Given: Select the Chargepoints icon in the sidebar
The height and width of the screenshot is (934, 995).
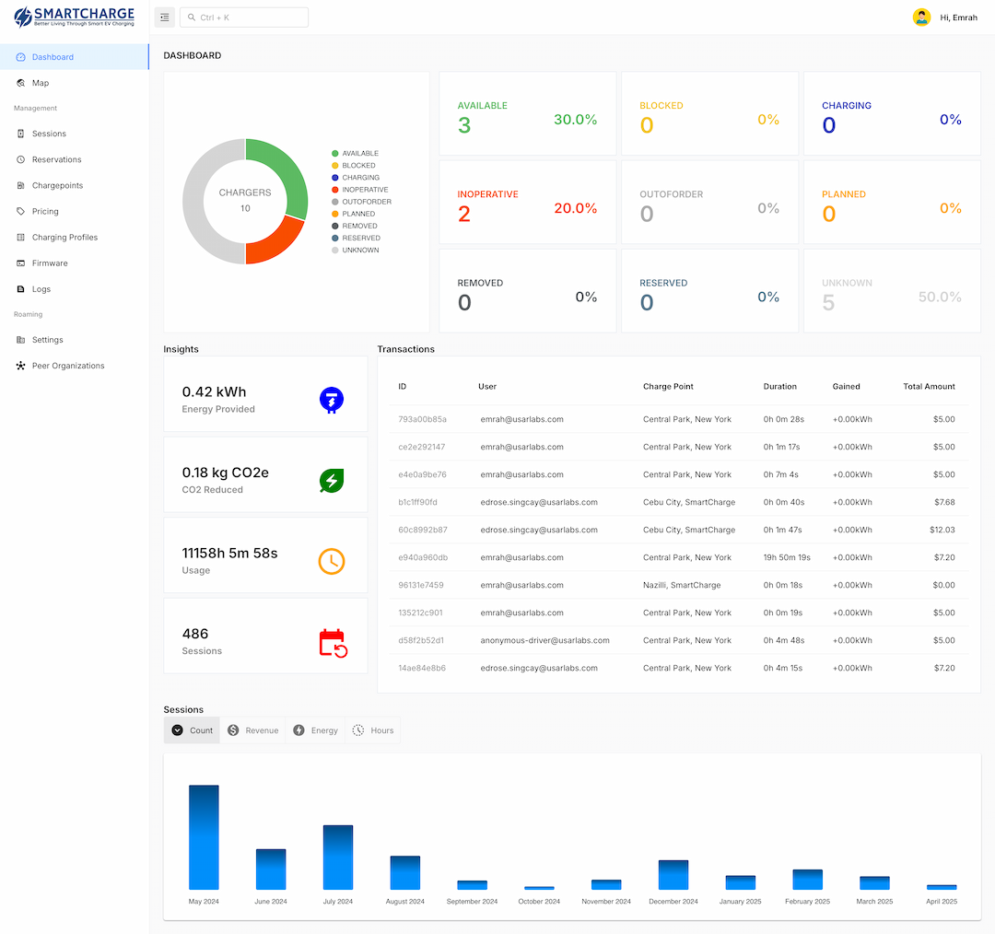Looking at the screenshot, I should click(20, 185).
